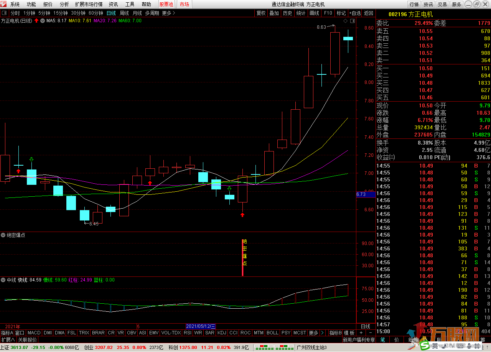Click the 画线 toolbar button

315,13
